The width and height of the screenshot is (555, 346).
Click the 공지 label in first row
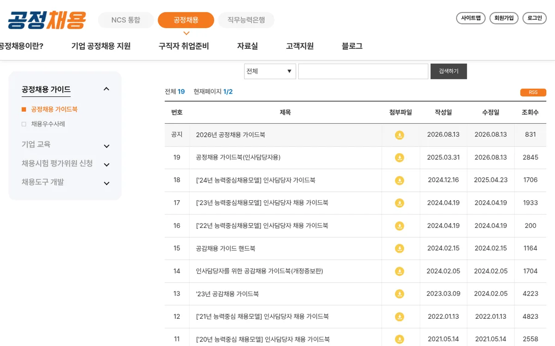(x=177, y=135)
